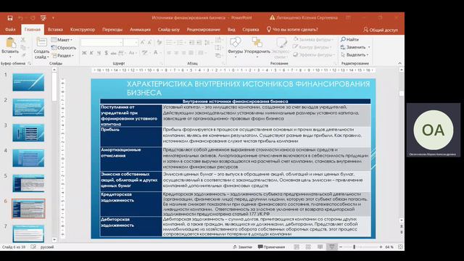Toggle underline Ч formatting

[x=99, y=53]
